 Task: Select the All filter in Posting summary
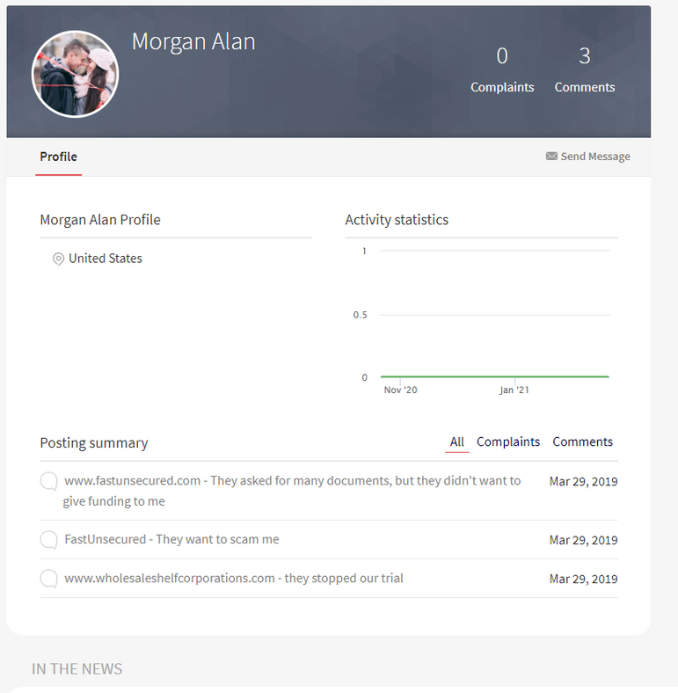(457, 442)
